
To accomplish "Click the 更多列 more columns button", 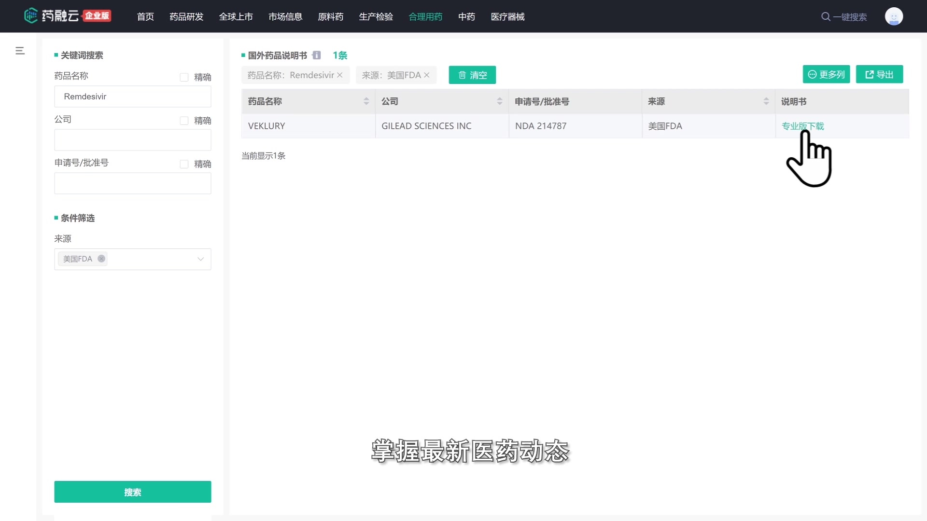I will [x=826, y=74].
